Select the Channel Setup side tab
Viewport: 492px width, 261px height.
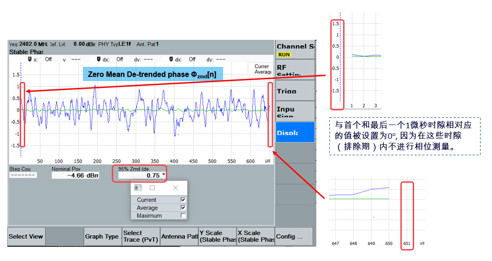coord(295,49)
